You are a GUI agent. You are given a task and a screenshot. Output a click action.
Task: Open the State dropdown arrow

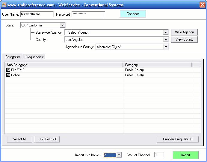point(63,25)
